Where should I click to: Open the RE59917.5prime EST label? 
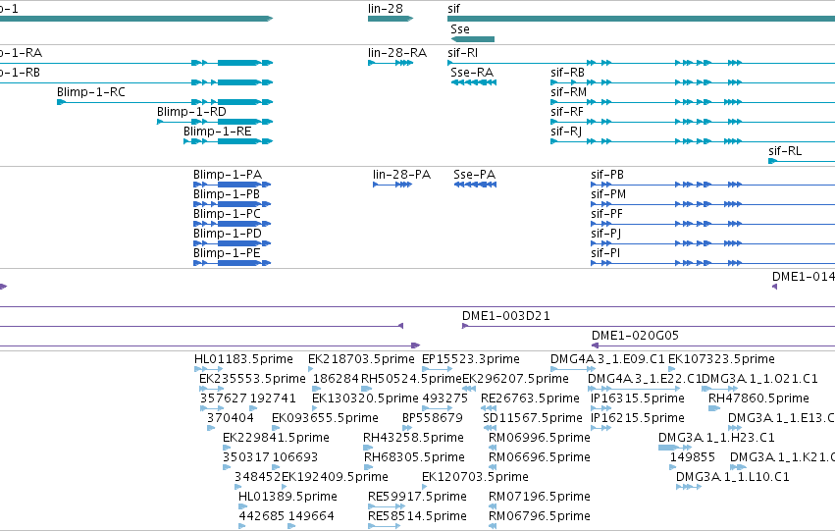[418, 497]
